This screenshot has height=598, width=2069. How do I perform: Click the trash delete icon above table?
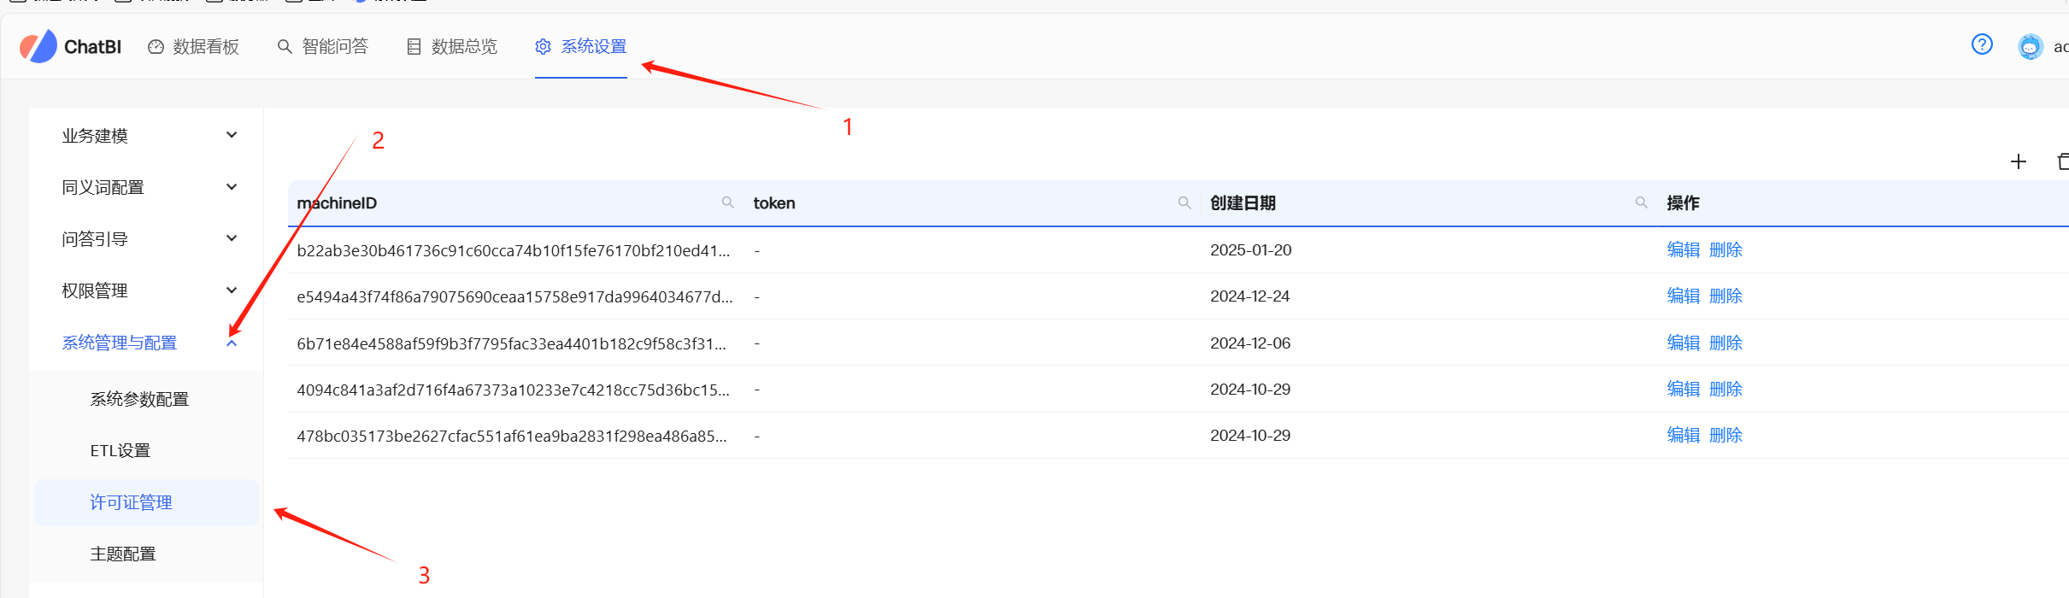pos(2062,161)
